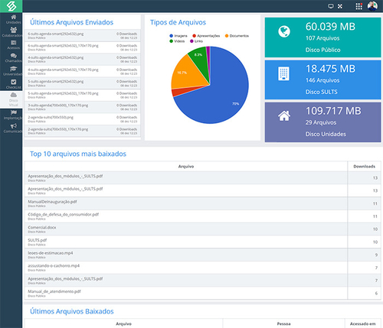
Task: Open Código_de_defesa_do_consumidor.pdf row
Action: click(x=203, y=216)
